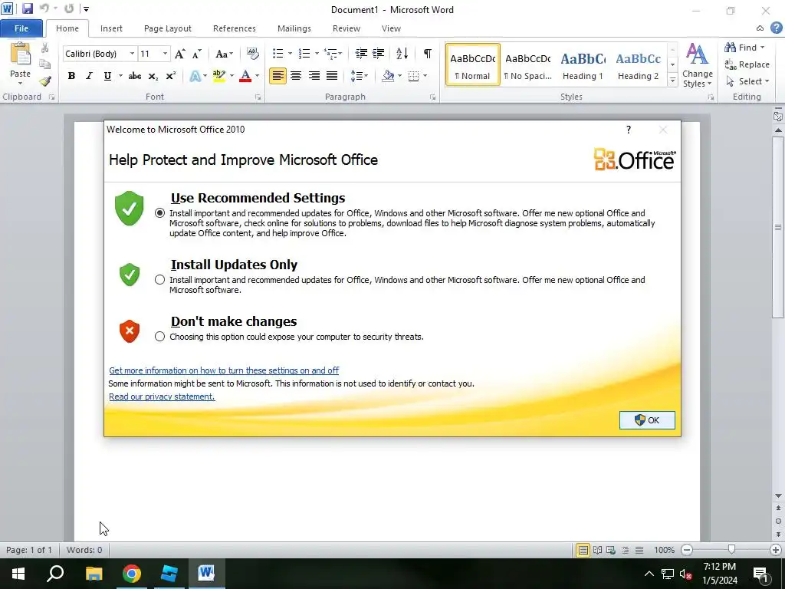This screenshot has height=589, width=785.
Task: Apply Subscript formatting
Action: 153,76
